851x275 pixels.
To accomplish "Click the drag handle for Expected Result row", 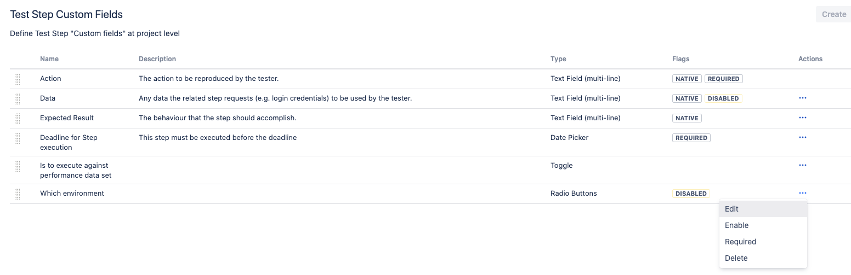I will point(18,118).
